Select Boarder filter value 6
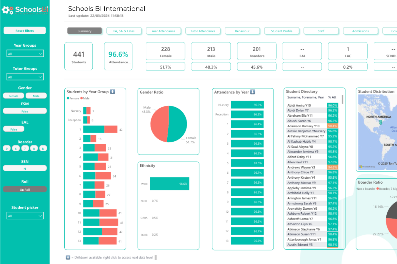The image size is (397, 264). [x=16, y=148]
